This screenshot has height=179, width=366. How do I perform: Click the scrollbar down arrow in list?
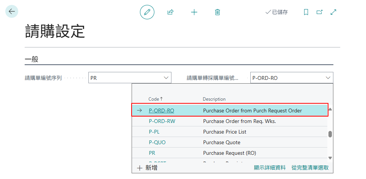(x=330, y=157)
